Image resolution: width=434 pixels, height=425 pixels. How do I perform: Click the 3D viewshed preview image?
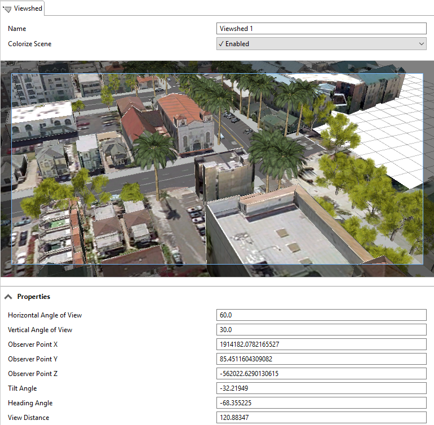click(217, 169)
